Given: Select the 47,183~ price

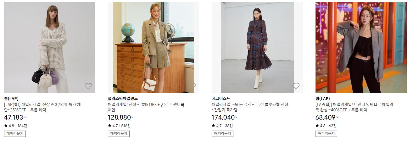Looking at the screenshot, I should pos(15,117).
